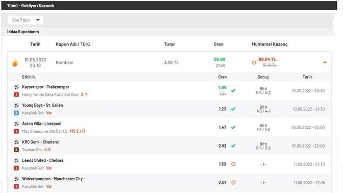Click the Hangi Yarıda Daha Fazla Gol Olur bet

tap(55, 94)
